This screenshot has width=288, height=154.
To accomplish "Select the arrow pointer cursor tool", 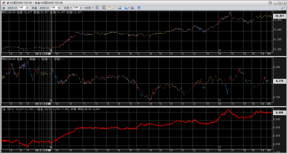I will point(104,8).
